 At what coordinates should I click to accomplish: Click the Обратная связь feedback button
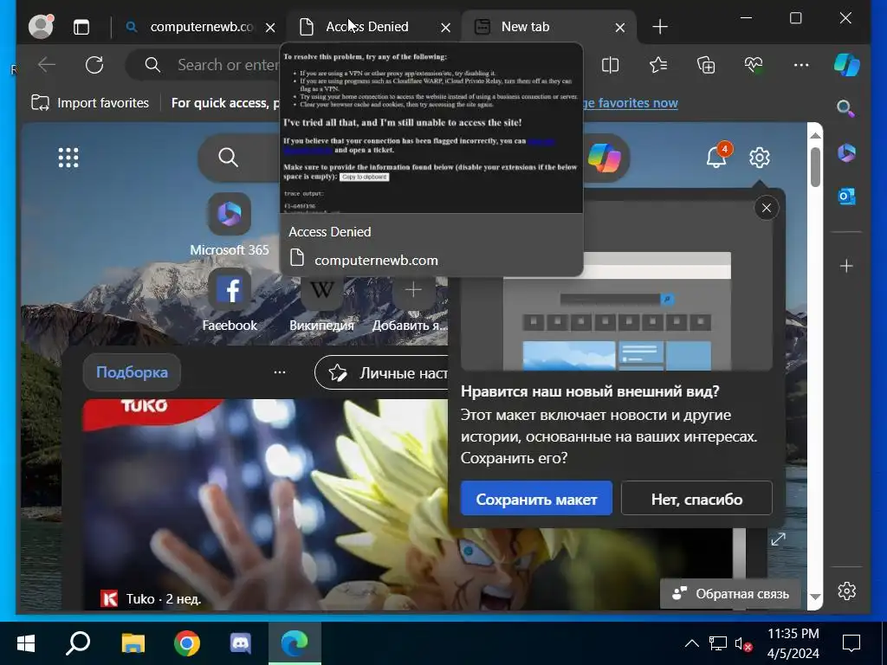point(729,594)
